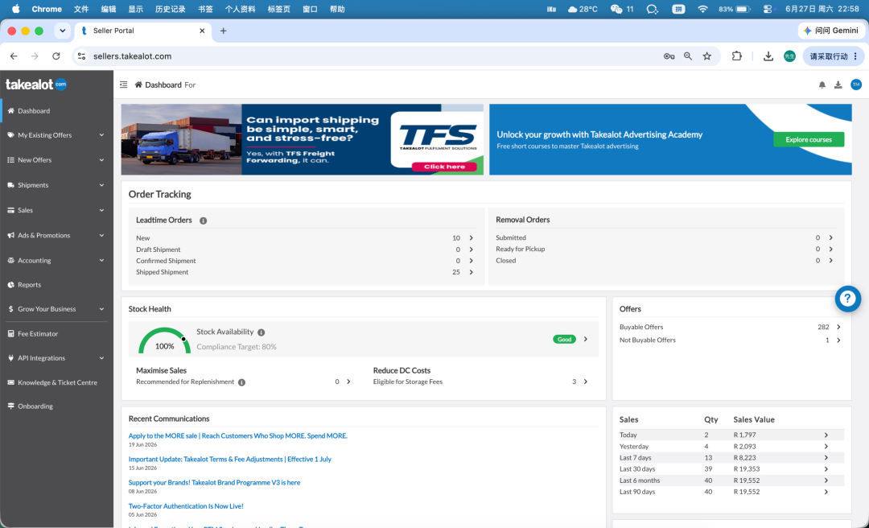Image resolution: width=869 pixels, height=528 pixels.
Task: Click the Explore courses button
Action: (809, 140)
